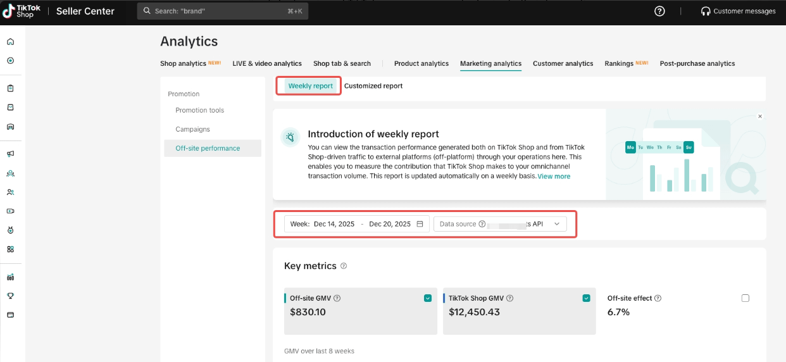Click the TikTok Shop GMV $12,450.43 card
Image resolution: width=786 pixels, height=362 pixels.
point(520,311)
